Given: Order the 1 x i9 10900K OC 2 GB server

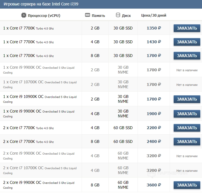Looking at the screenshot, I should pyautogui.click(x=187, y=99).
